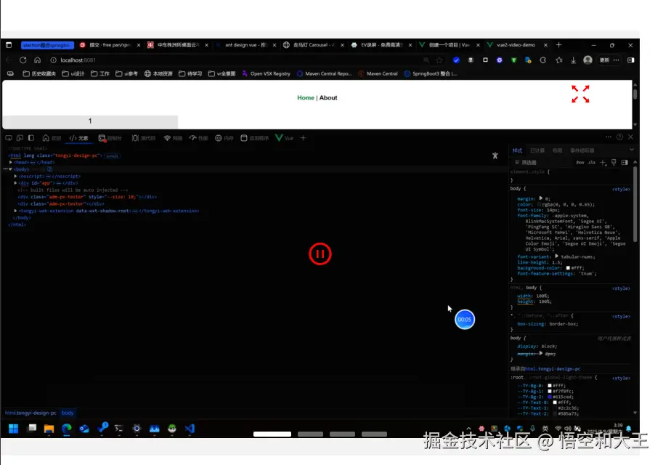Switch to the 样式 styles pane tab
Screen dimensions: 663x465
point(517,150)
